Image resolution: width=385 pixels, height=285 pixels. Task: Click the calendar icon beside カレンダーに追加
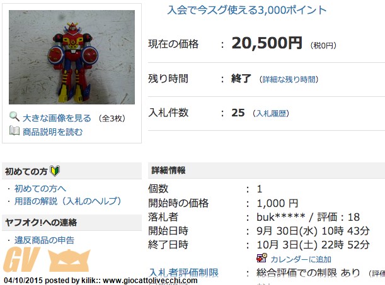tap(261, 258)
